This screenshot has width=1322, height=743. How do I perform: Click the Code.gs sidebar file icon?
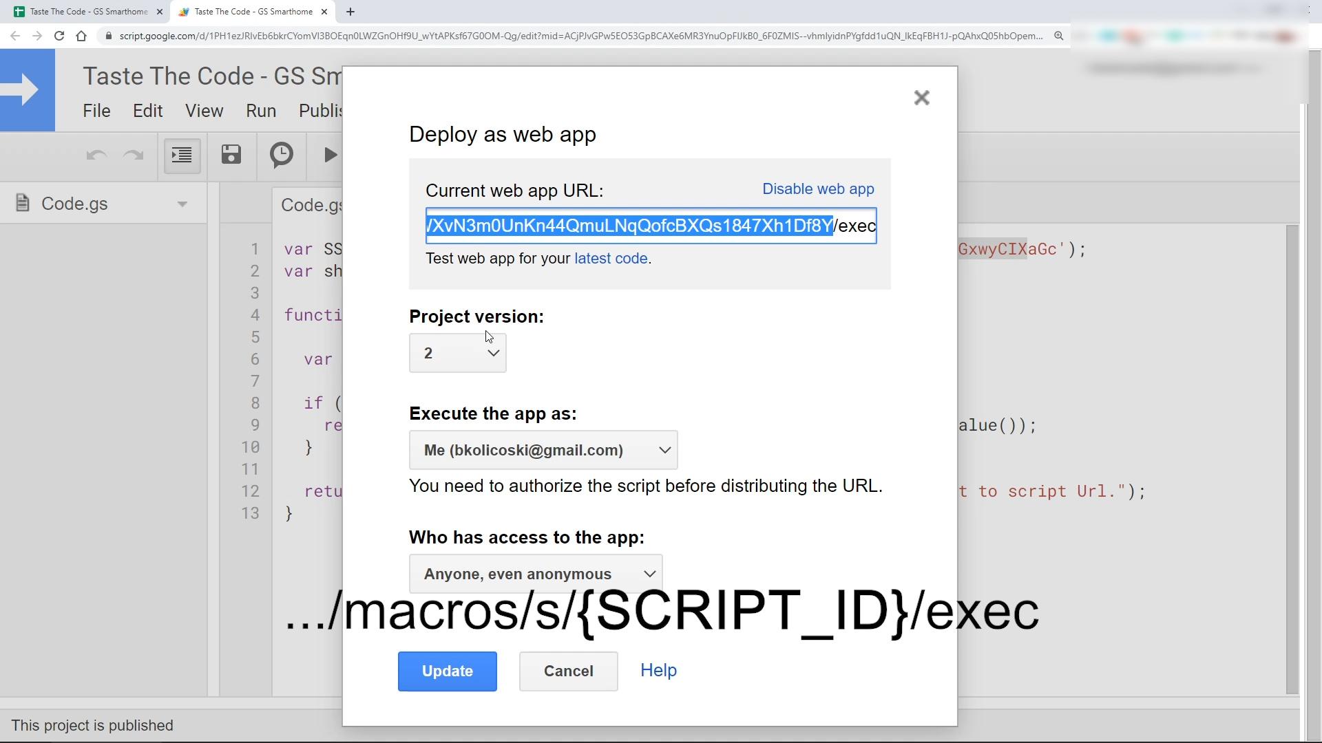(x=22, y=203)
